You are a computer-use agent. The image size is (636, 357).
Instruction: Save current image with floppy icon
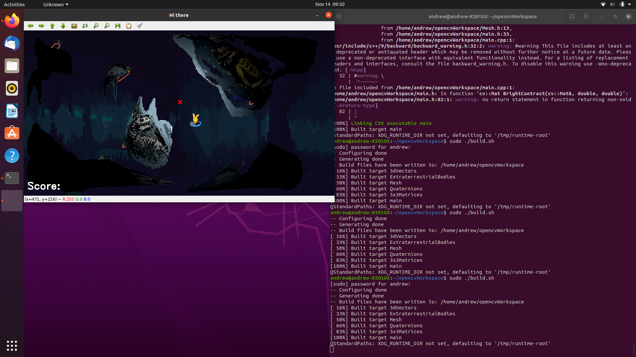point(118,26)
